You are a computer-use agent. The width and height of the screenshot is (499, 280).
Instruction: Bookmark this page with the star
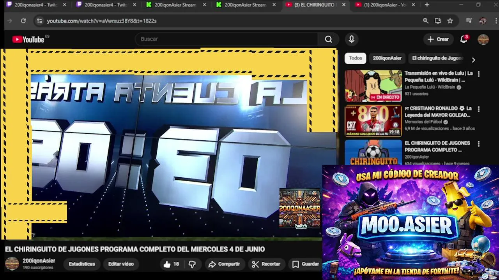pos(450,21)
